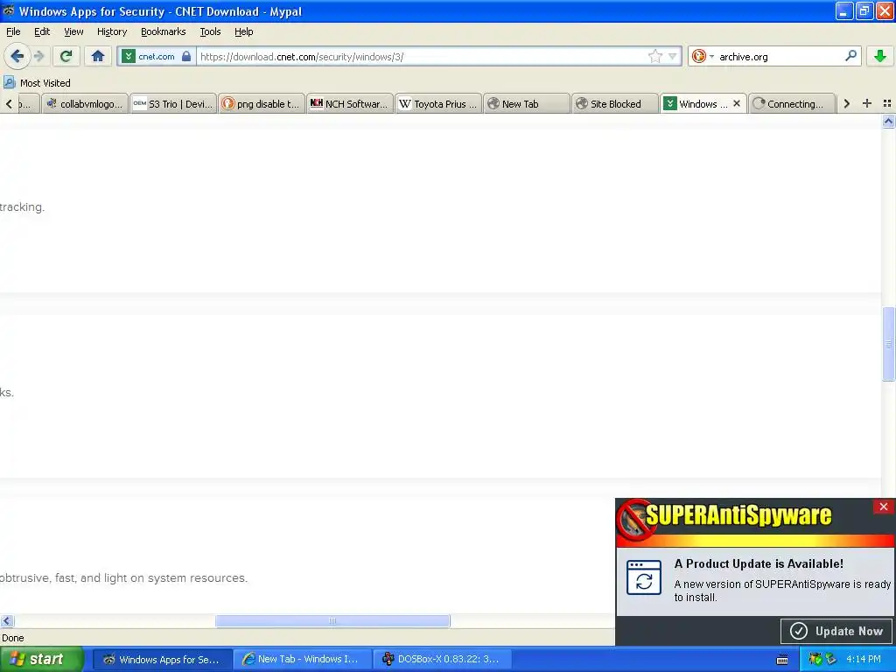This screenshot has width=896, height=672.
Task: Click the vertical scrollbar thumb
Action: [888, 343]
